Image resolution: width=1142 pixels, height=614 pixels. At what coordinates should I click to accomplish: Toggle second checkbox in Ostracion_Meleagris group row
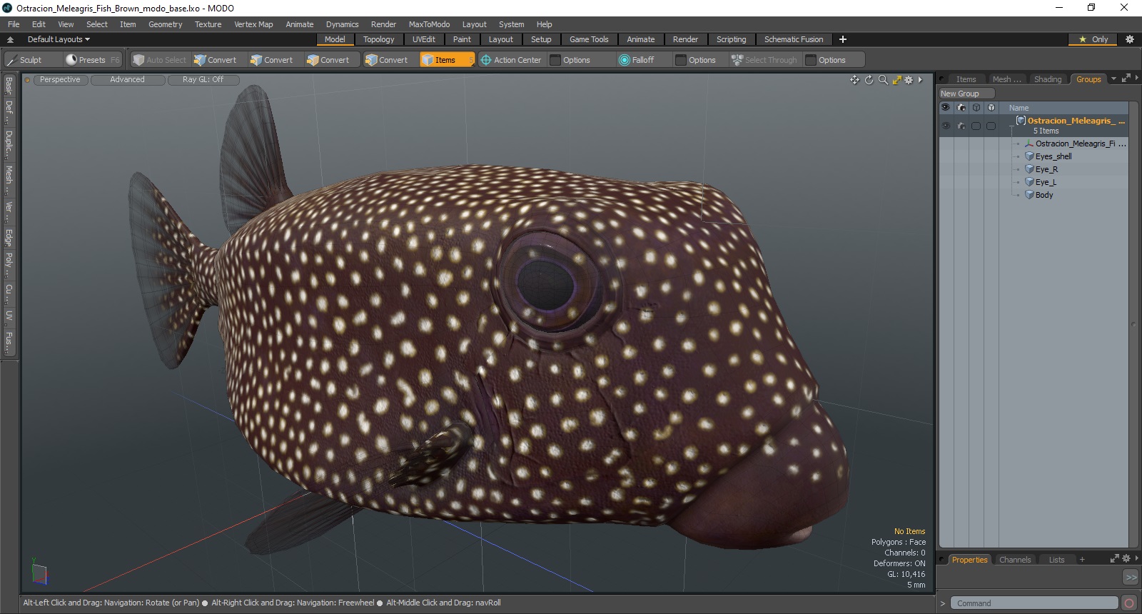click(x=991, y=126)
